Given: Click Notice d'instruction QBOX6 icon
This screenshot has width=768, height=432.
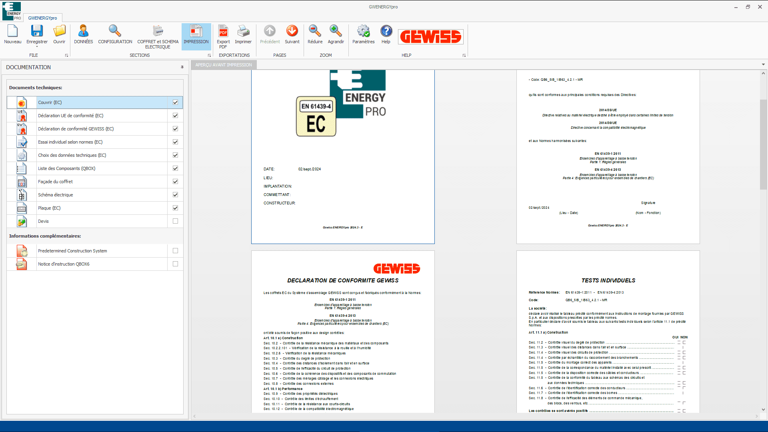Looking at the screenshot, I should 22,264.
